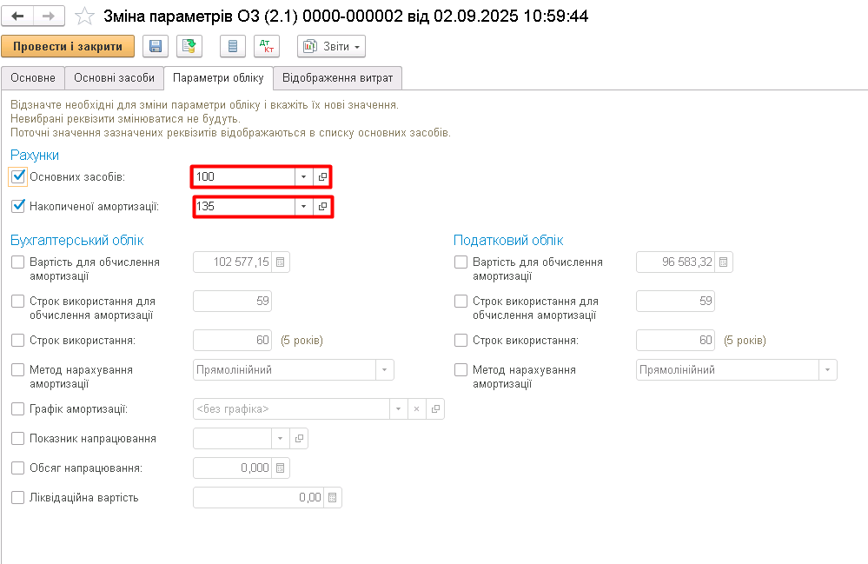
Task: Enable the Ліквідаційна вартість checkbox
Action: click(x=18, y=498)
